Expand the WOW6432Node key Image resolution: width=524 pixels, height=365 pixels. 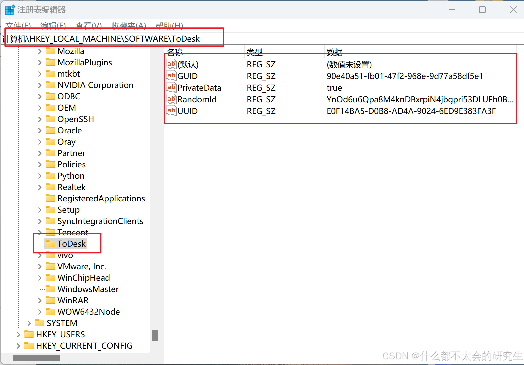pyautogui.click(x=40, y=312)
